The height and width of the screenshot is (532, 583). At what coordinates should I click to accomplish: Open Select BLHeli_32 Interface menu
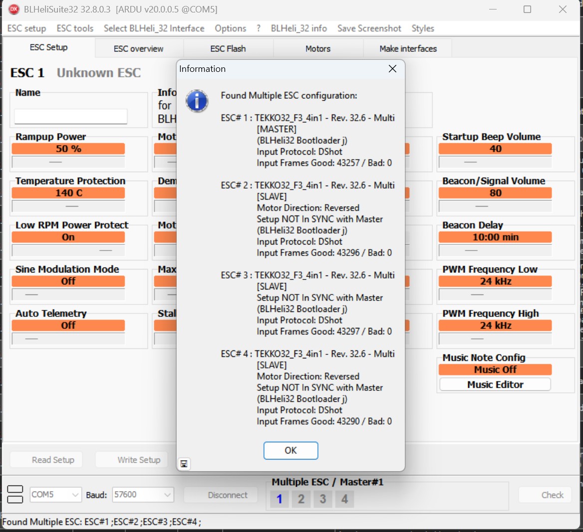pyautogui.click(x=154, y=28)
